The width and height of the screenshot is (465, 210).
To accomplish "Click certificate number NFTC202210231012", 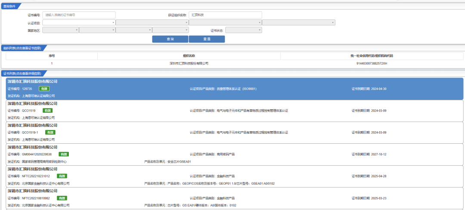I will coord(36,176).
